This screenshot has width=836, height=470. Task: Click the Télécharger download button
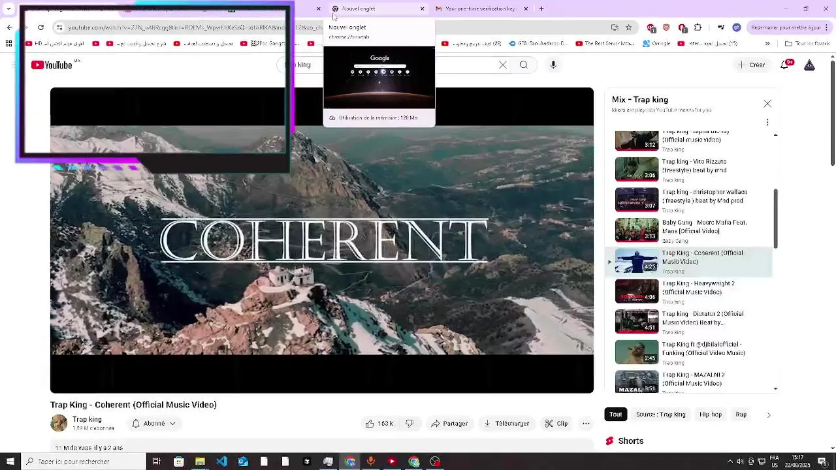pyautogui.click(x=506, y=424)
